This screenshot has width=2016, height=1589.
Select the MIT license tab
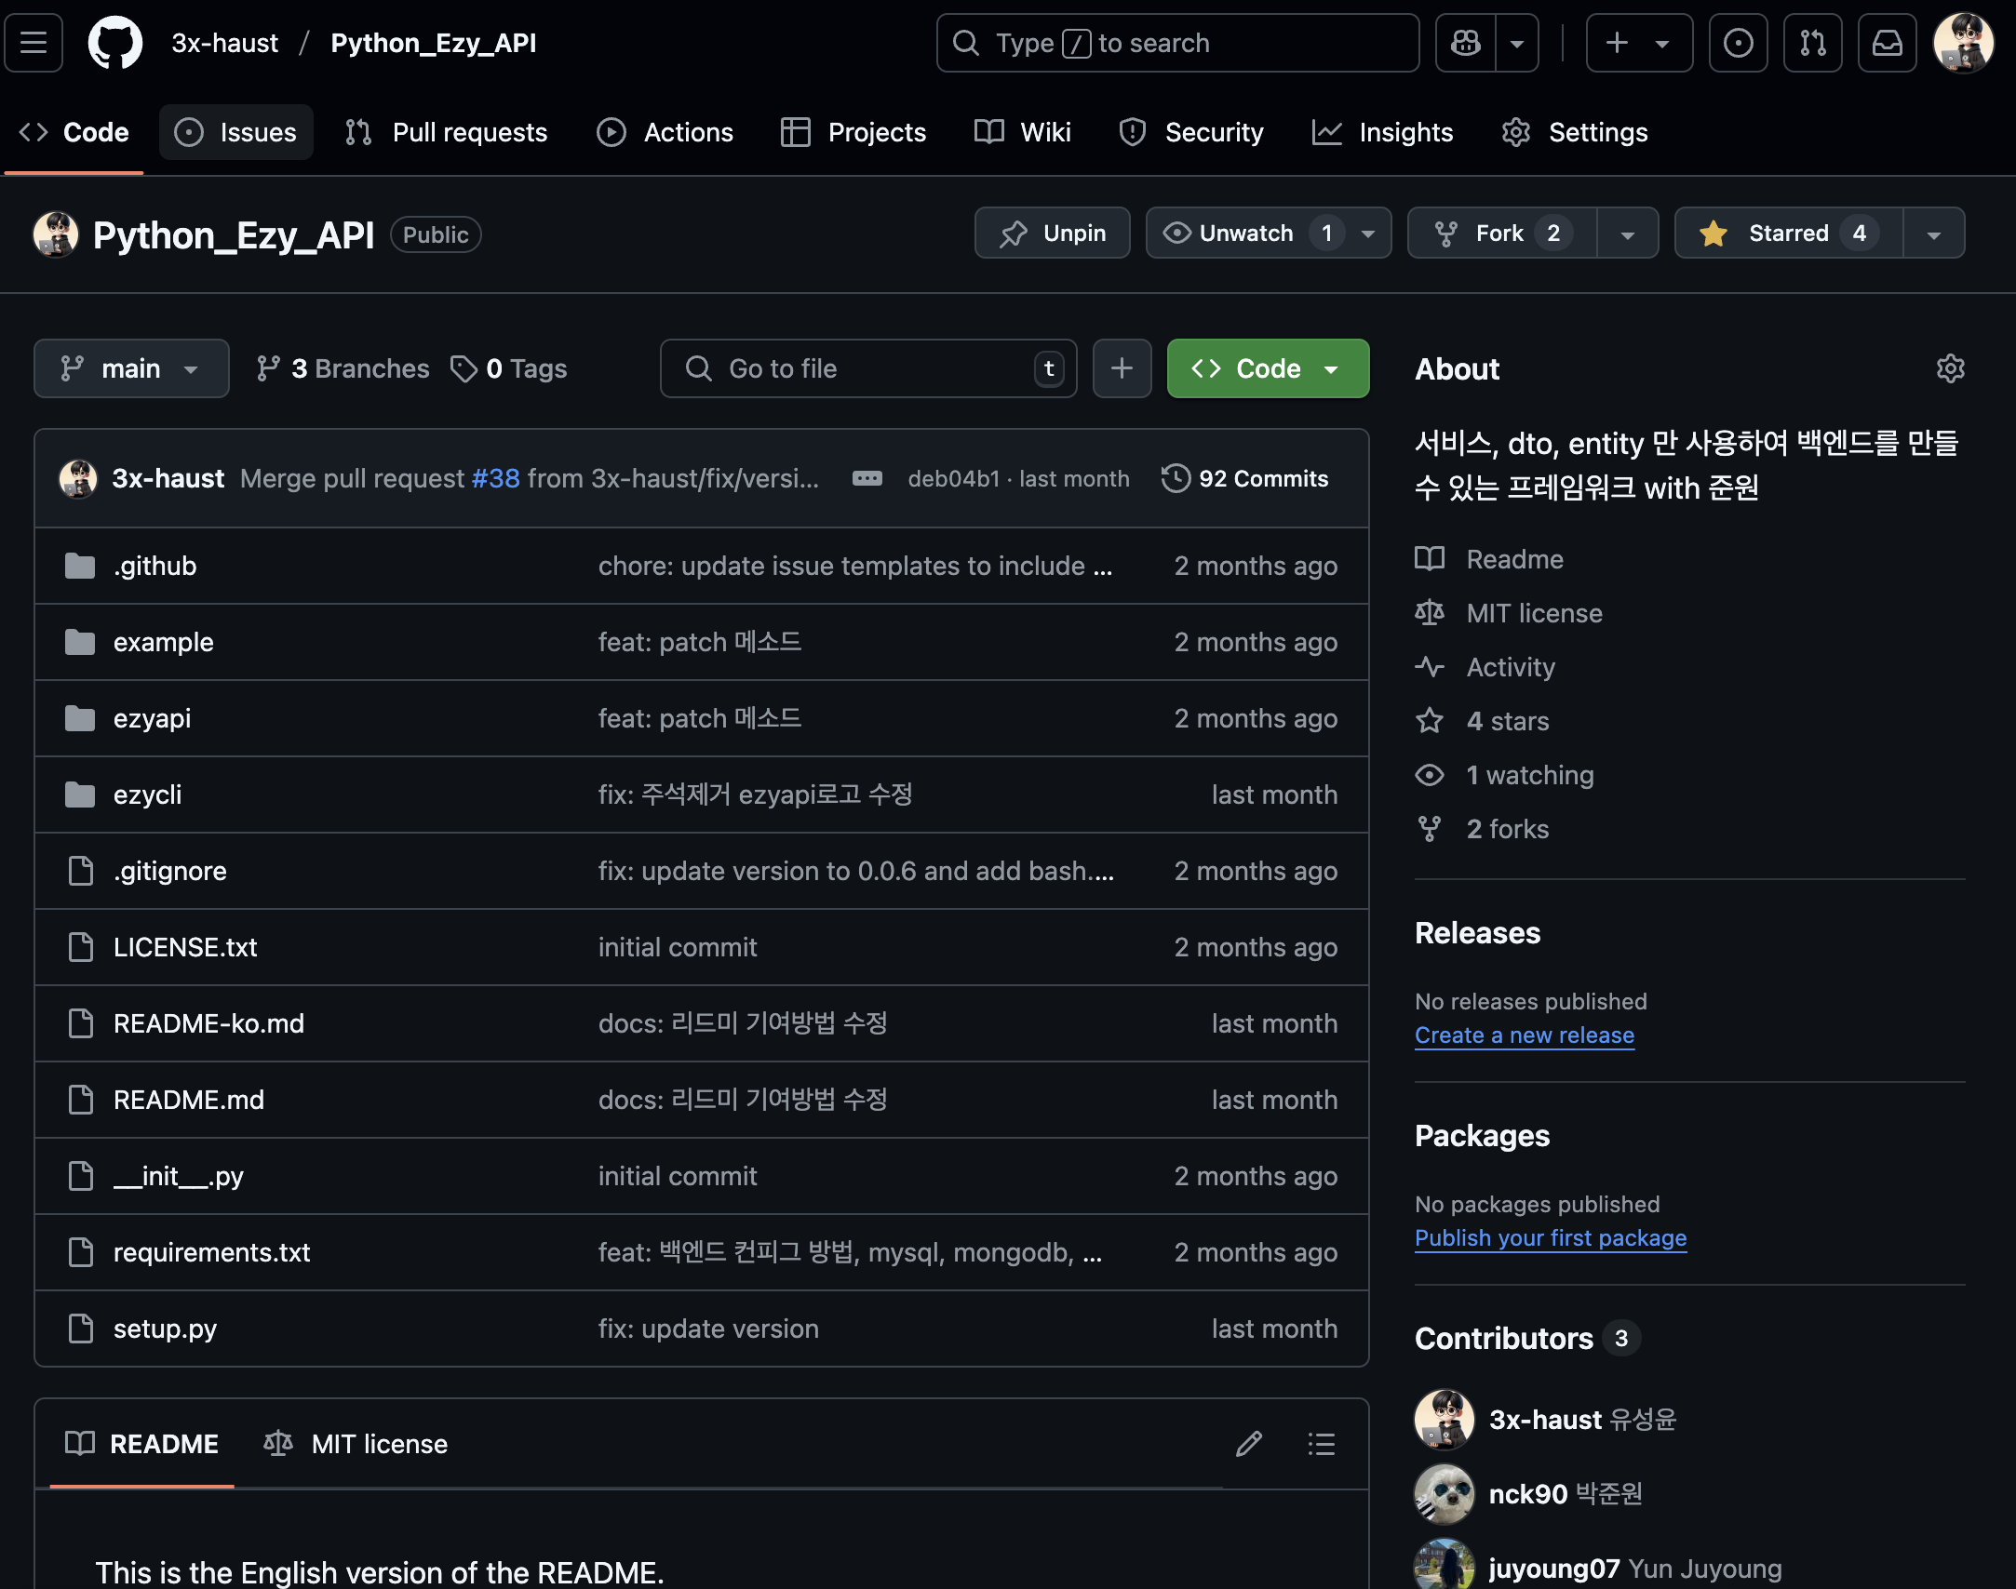356,1444
